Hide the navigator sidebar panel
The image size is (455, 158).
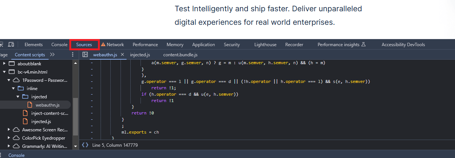point(85,55)
